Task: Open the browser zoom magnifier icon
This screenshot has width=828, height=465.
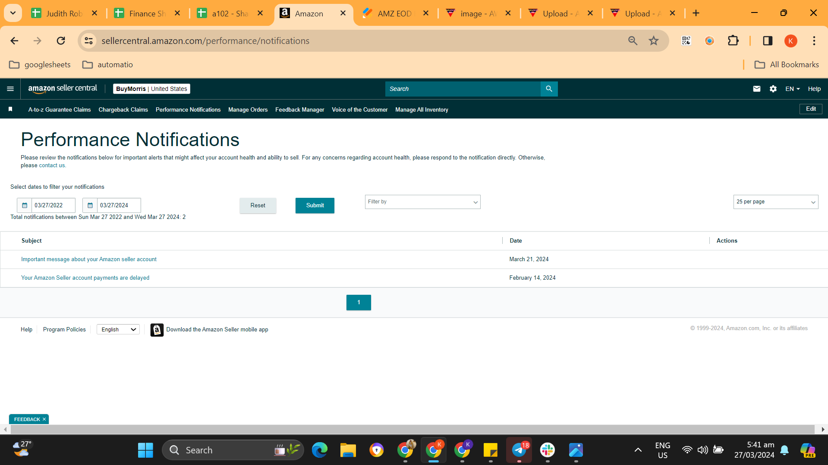Action: pyautogui.click(x=633, y=41)
